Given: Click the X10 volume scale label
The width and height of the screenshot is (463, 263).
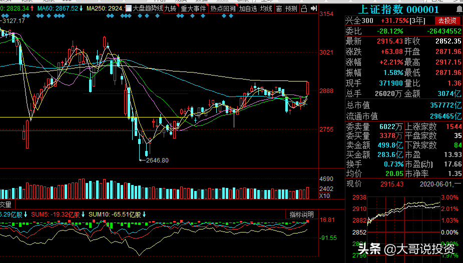Looking at the screenshot, I should 324,196.
